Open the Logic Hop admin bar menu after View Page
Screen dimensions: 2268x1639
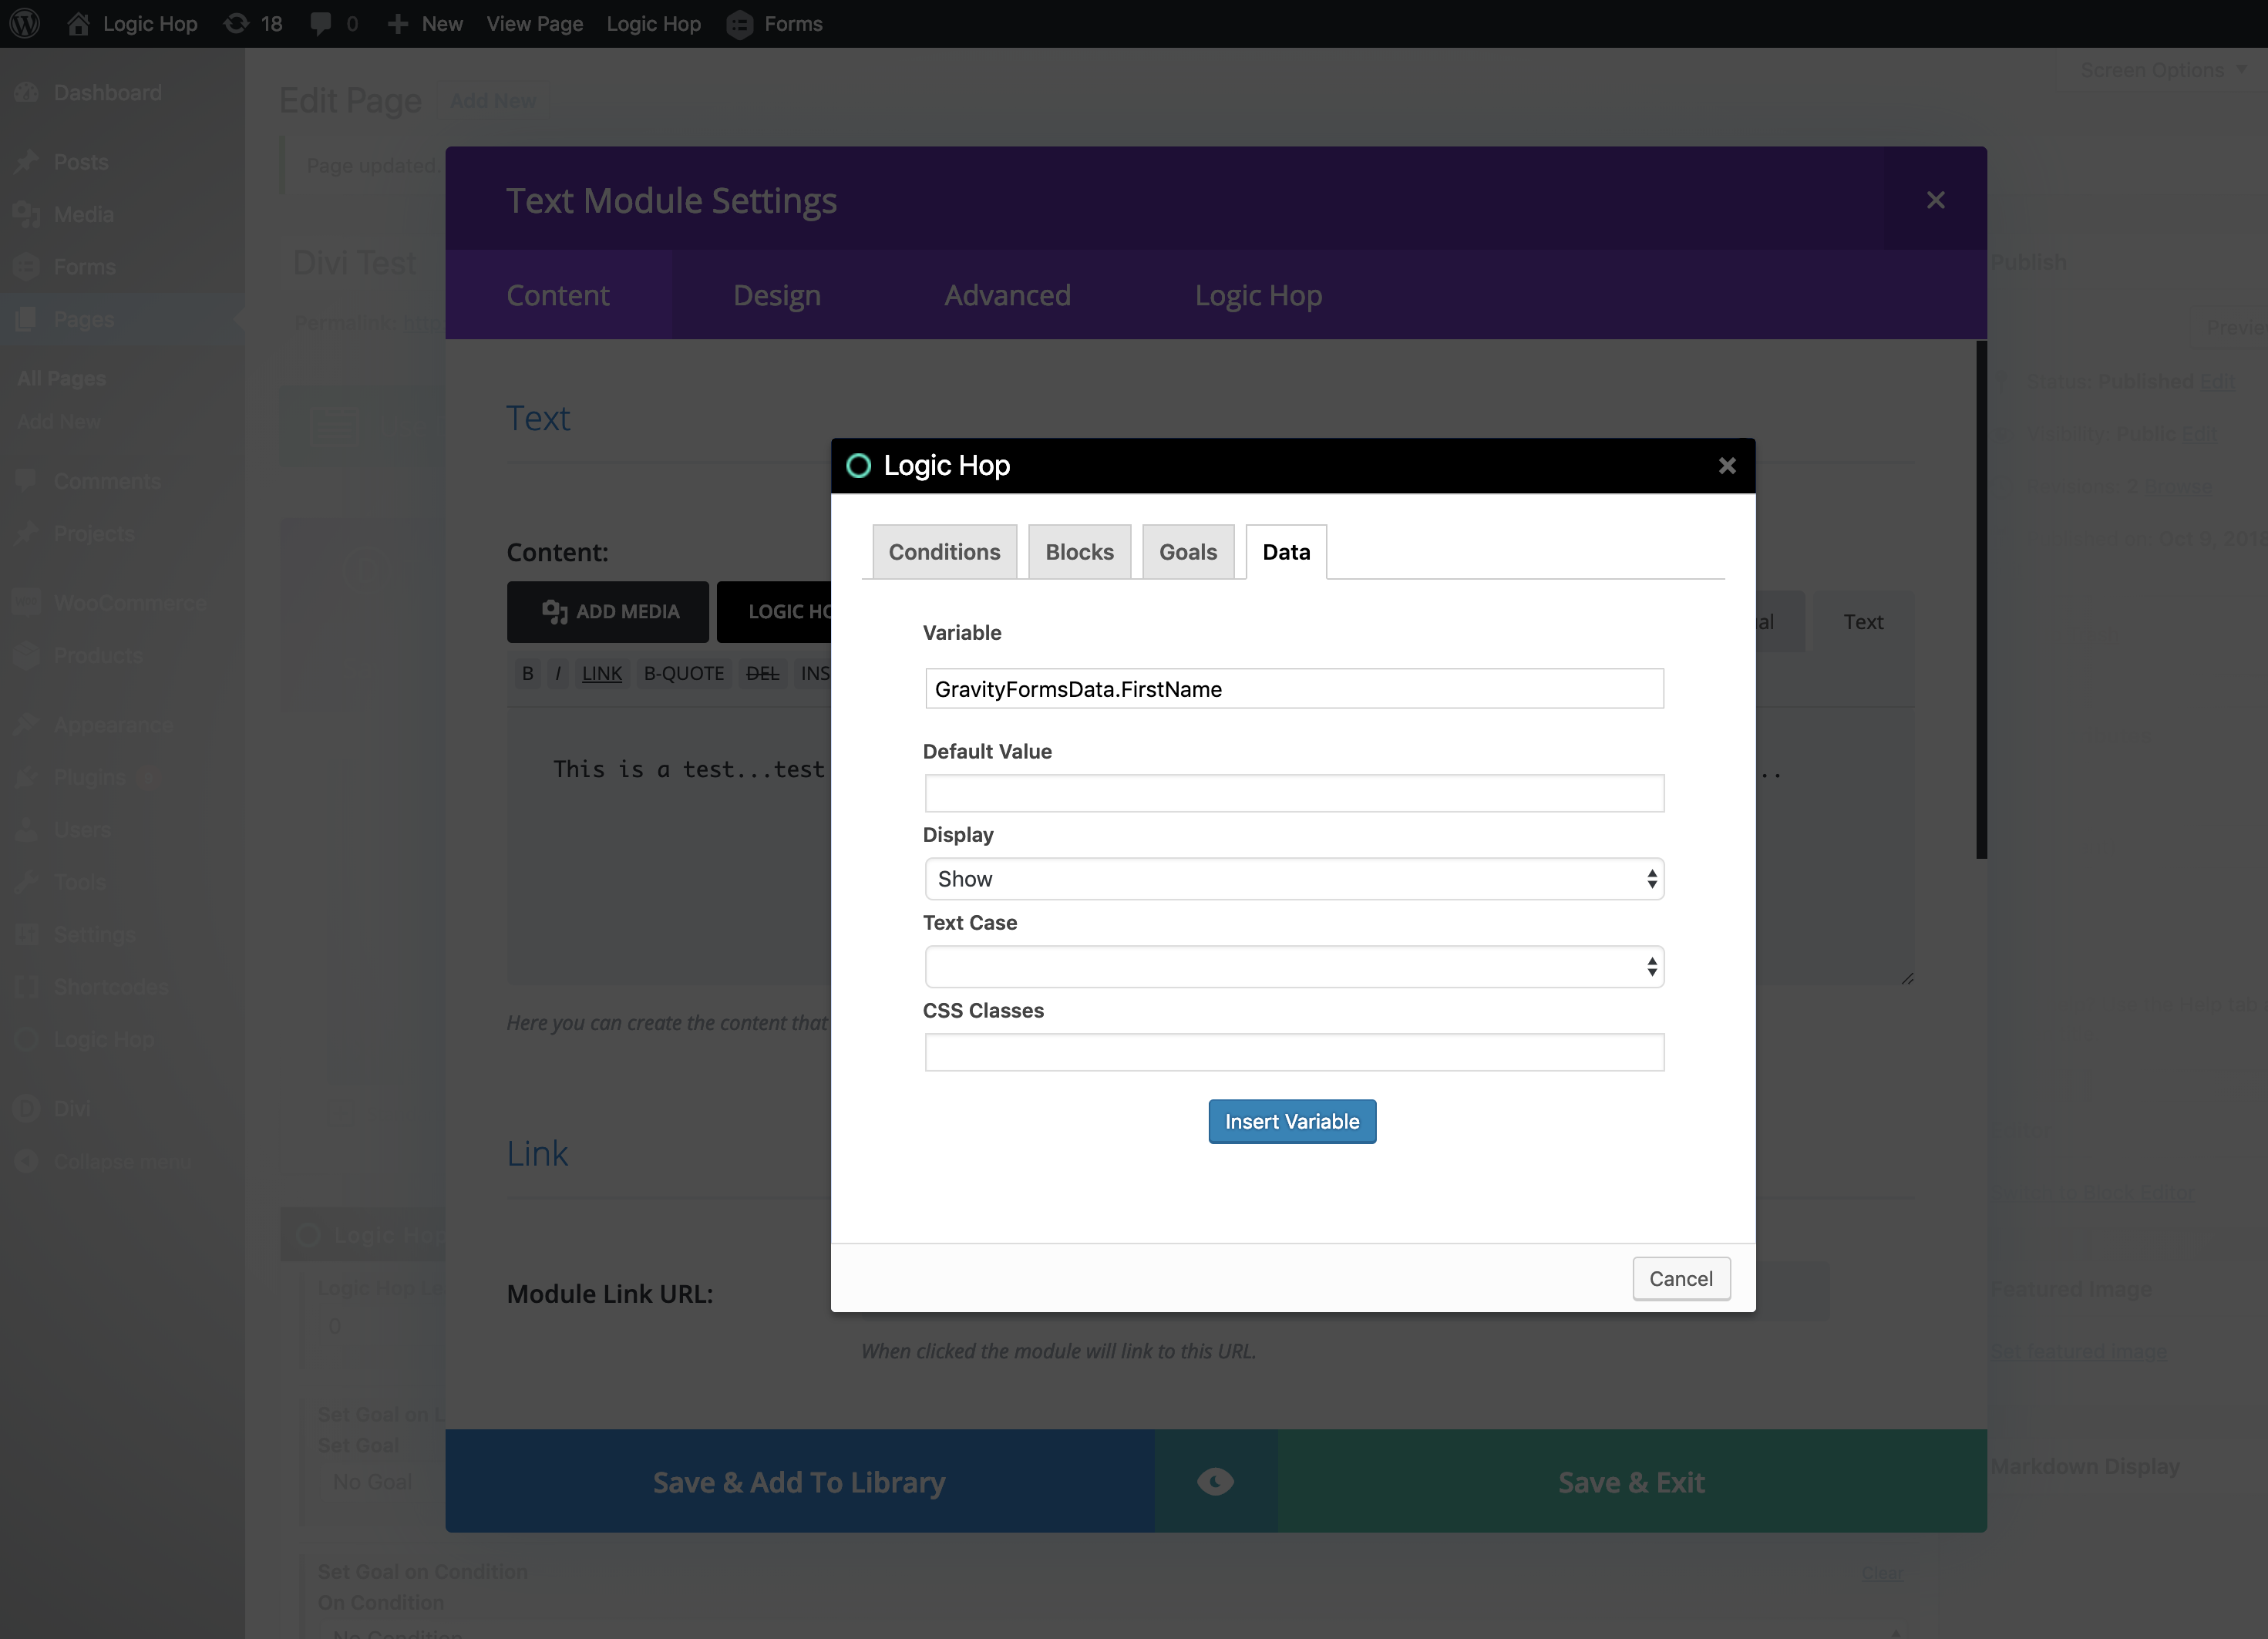click(x=653, y=23)
